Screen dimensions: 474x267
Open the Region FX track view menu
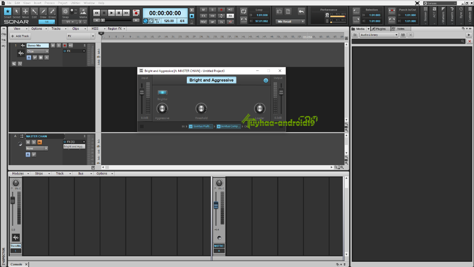tap(117, 29)
